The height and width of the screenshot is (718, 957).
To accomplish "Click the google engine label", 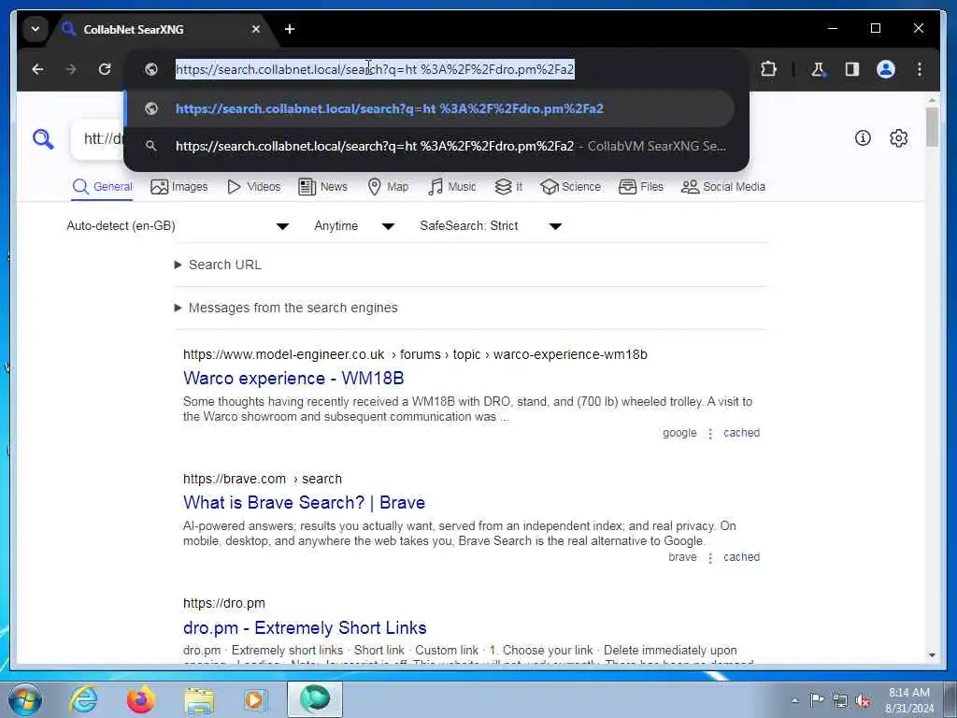I will pos(679,433).
